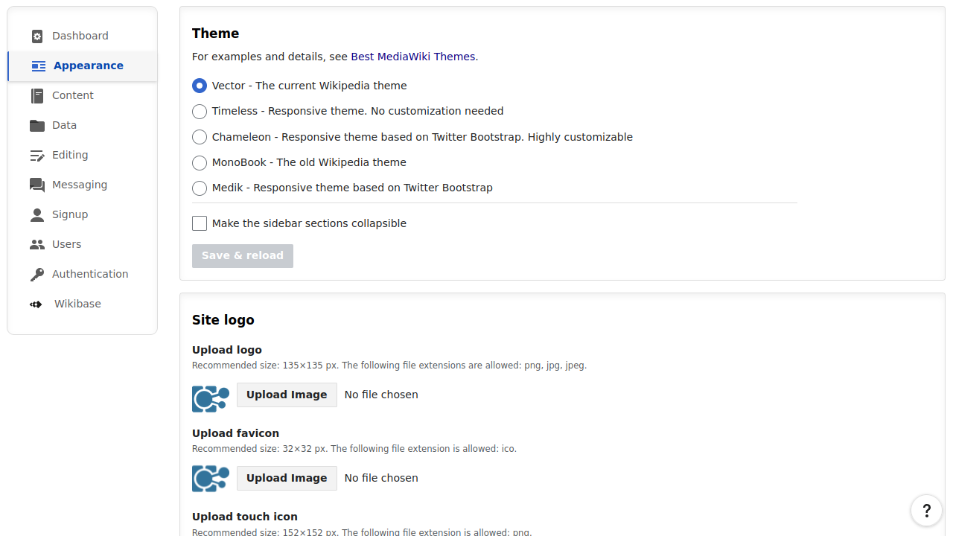Open Authentication via the key icon
This screenshot has width=953, height=536.
(36, 274)
